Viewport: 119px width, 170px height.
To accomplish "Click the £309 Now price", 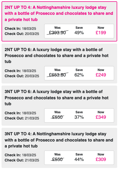I will click(101, 159).
